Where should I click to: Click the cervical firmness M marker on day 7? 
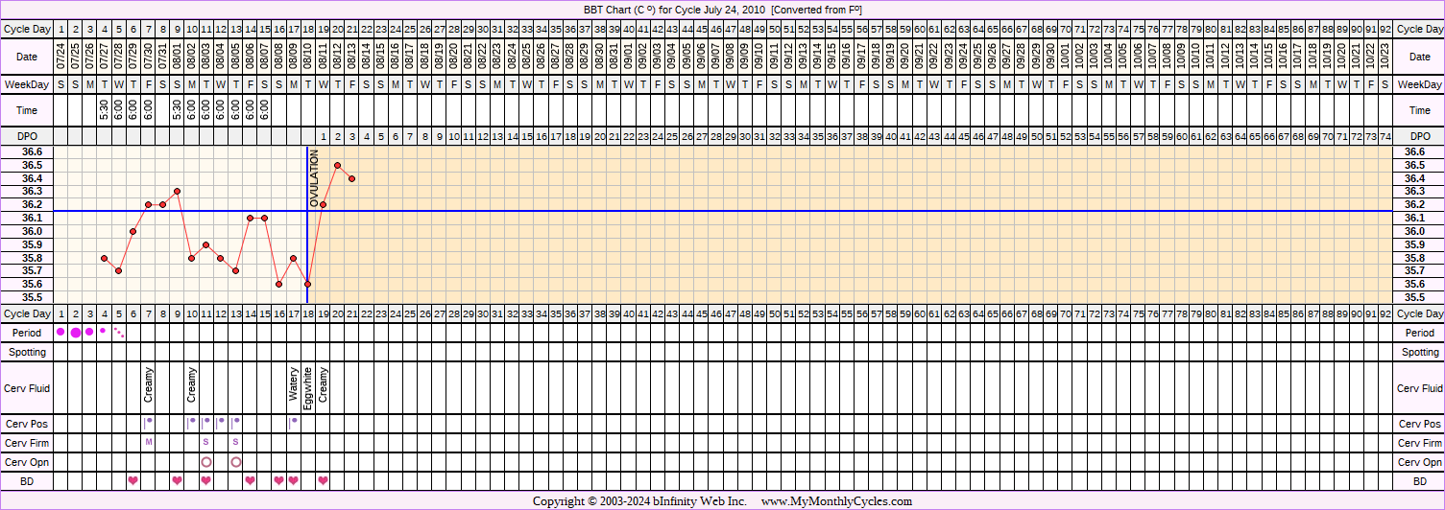[x=148, y=441]
